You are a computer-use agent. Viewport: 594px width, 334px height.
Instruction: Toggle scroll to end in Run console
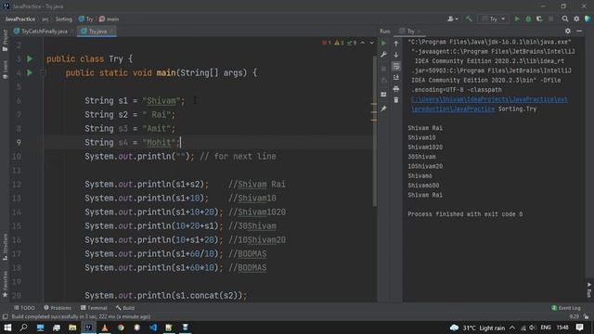tap(396, 78)
